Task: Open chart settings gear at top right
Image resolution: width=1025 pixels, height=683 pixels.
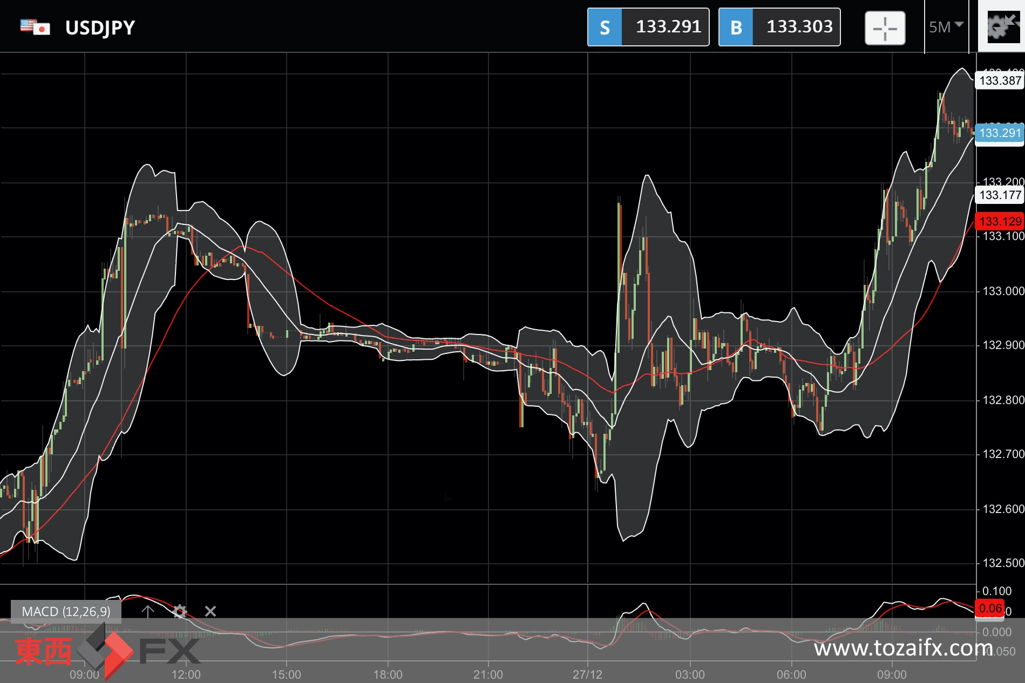Action: pyautogui.click(x=1001, y=26)
